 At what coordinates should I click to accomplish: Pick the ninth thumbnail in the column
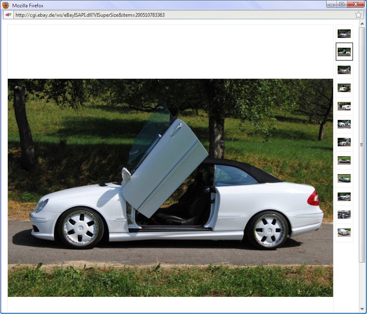344,178
